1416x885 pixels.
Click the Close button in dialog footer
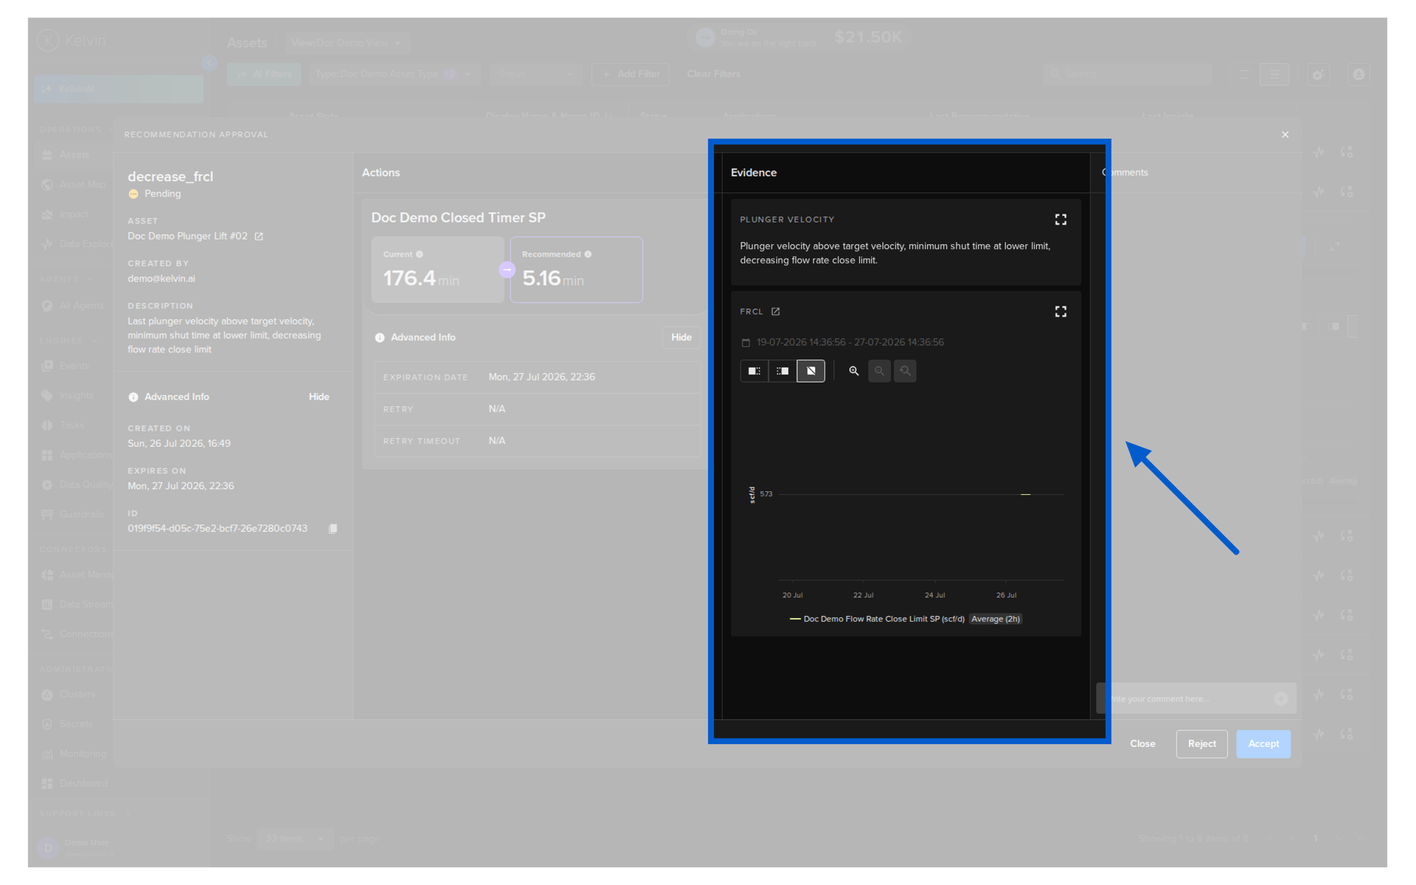(1142, 743)
